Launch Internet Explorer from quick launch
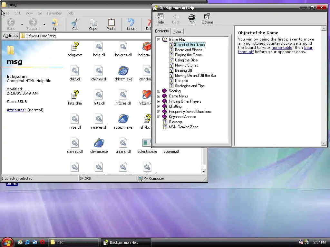 pyautogui.click(x=27, y=242)
